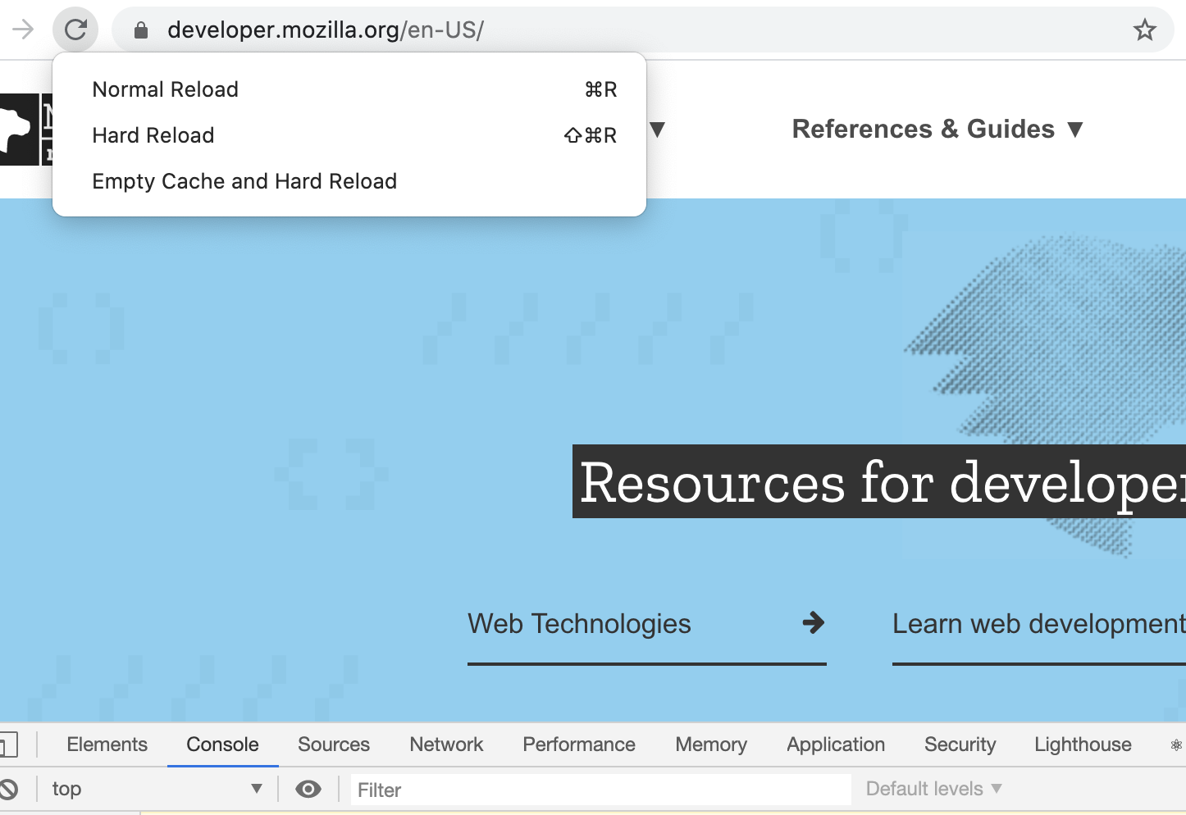1186x815 pixels.
Task: Click the forward navigation arrow
Action: 23,30
